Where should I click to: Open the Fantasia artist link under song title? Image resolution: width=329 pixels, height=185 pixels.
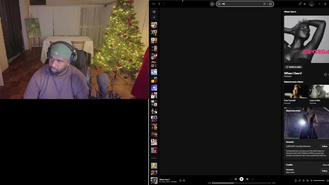click(288, 76)
